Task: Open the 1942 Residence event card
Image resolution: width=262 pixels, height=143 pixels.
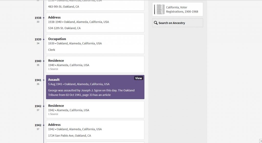Action: click(x=95, y=110)
